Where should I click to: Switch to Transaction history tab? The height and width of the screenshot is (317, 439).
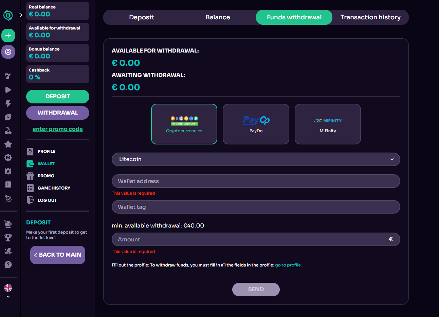[370, 17]
